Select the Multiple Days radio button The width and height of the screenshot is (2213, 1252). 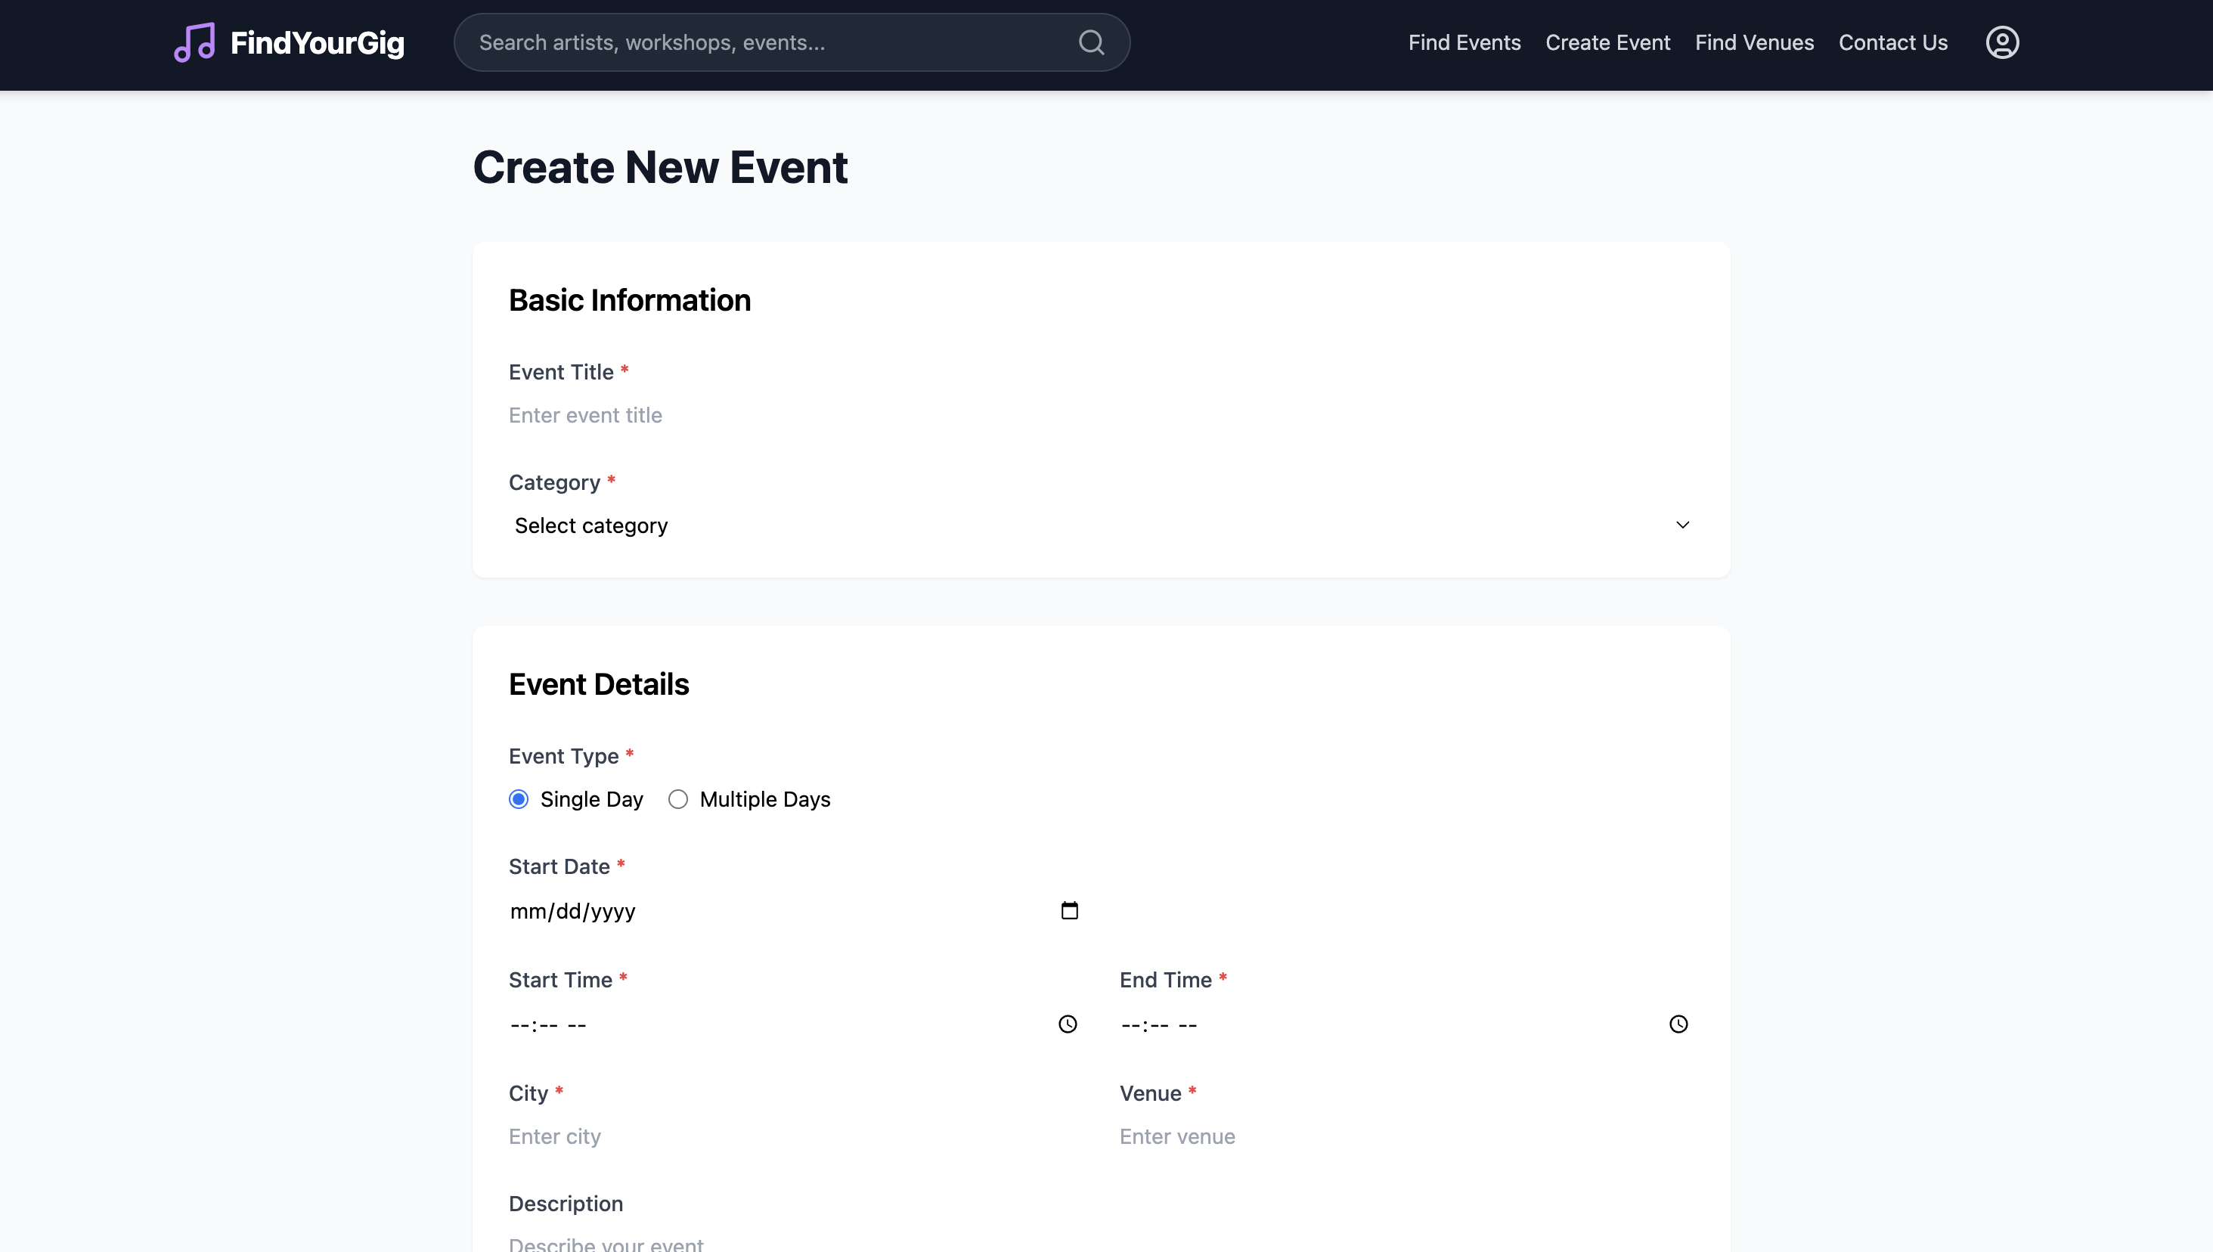677,799
